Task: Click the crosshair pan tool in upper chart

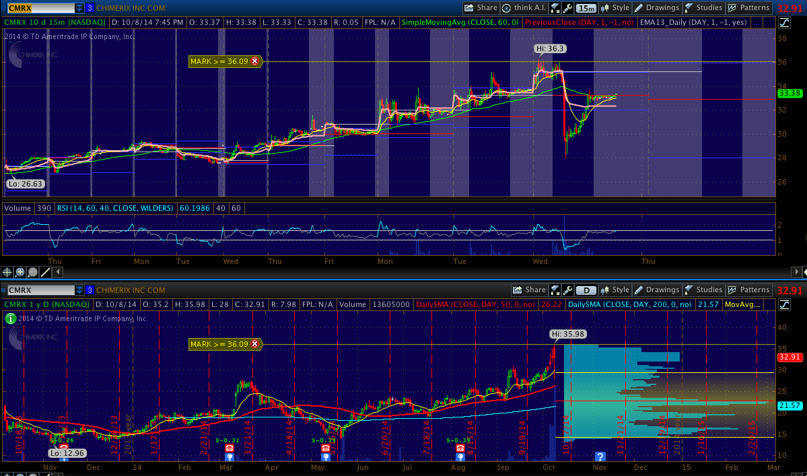Action: [x=7, y=272]
